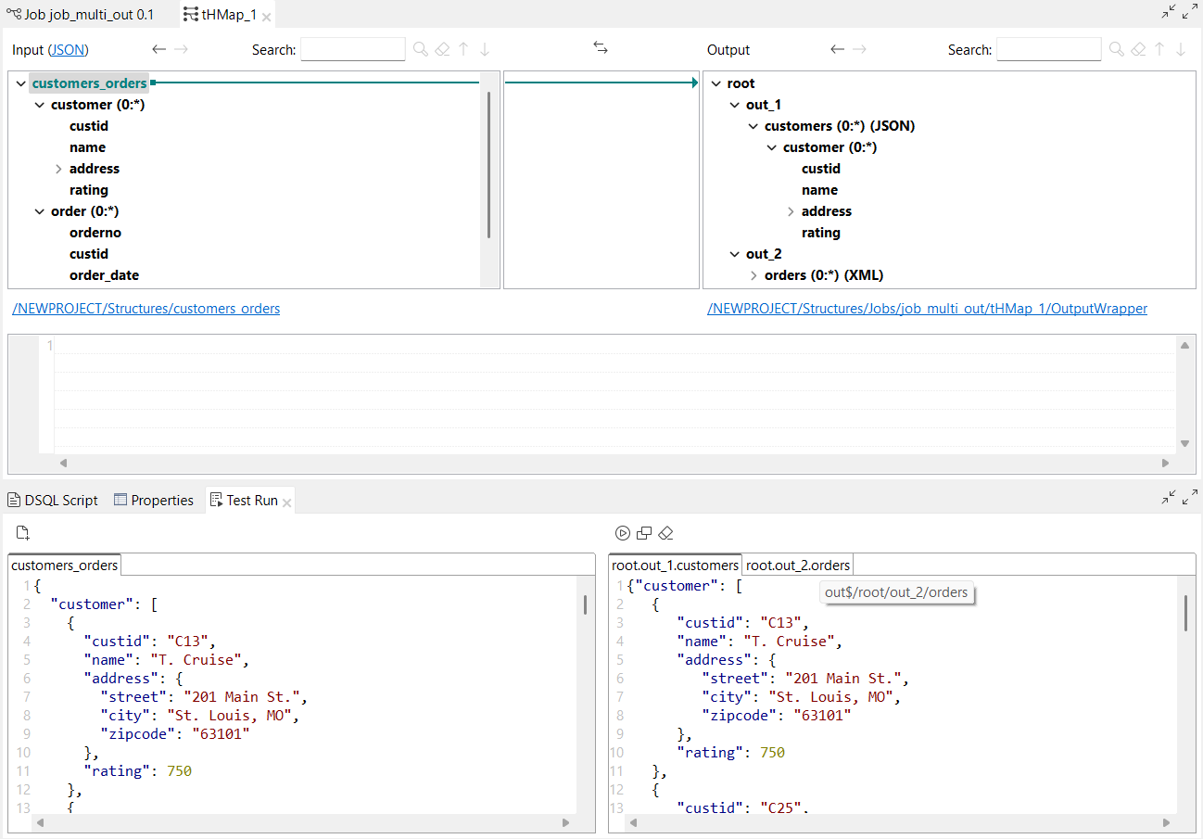Screen dimensions: 1203x839
Task: Expand the orders (0:*) (XML) output node
Action: pos(753,274)
